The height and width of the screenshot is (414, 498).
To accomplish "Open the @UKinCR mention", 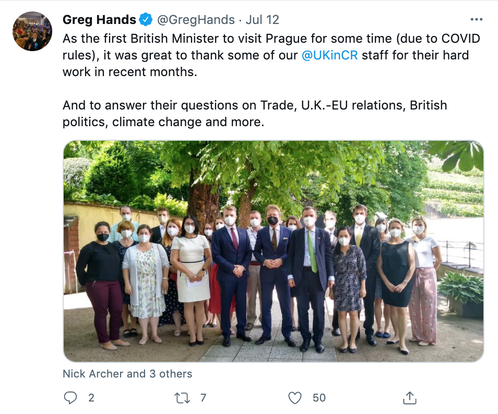I will [x=330, y=55].
